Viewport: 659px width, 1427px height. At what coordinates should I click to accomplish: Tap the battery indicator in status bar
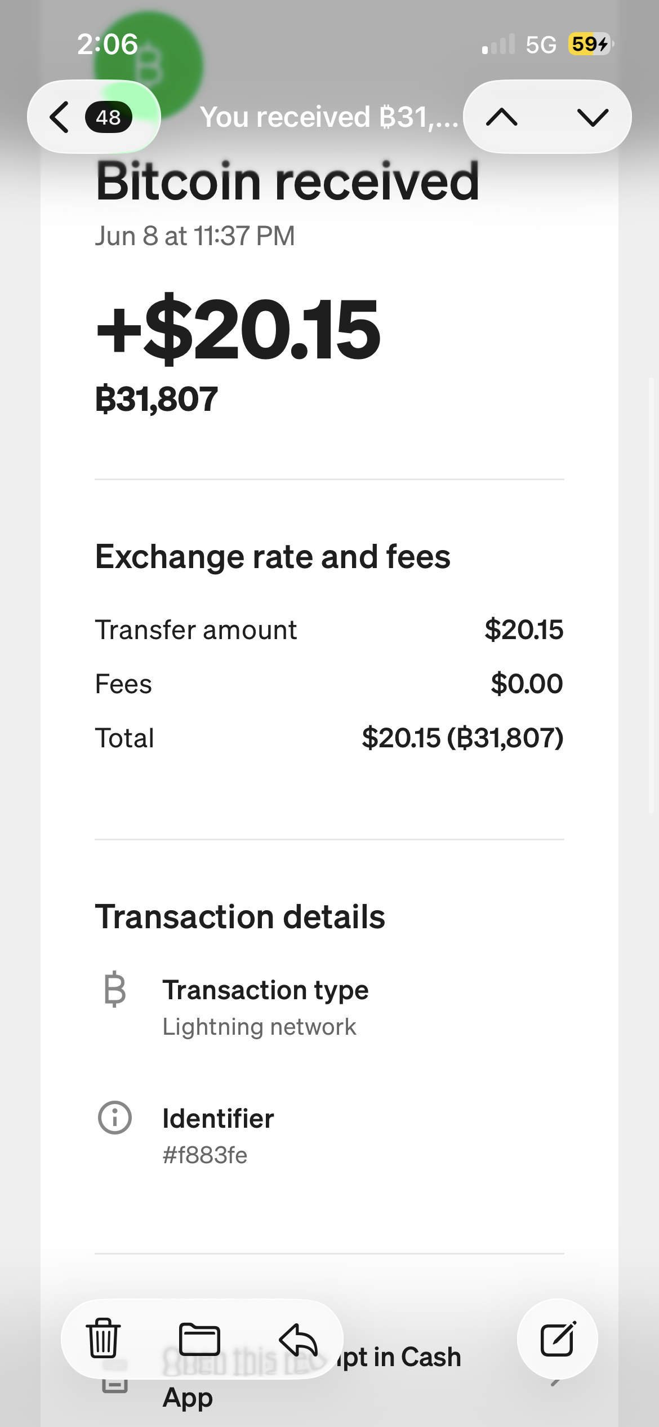click(590, 44)
